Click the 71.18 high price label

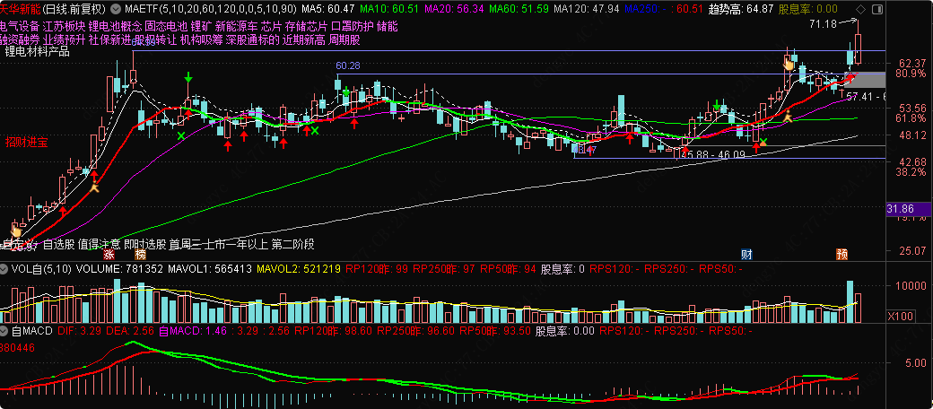824,24
